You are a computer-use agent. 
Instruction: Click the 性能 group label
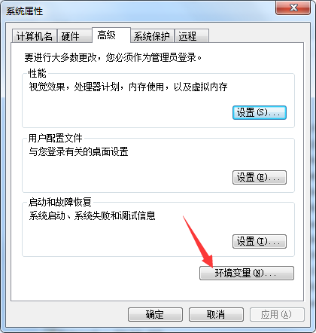(37, 73)
